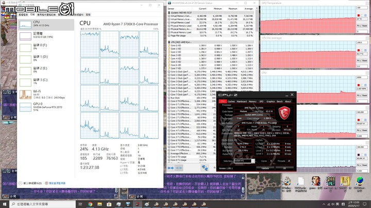Select 記憶體 in Task Manager sidebar
Image resolution: width=371 pixels, height=208 pixels.
tap(46, 36)
